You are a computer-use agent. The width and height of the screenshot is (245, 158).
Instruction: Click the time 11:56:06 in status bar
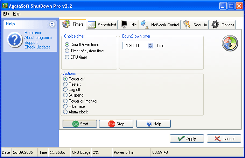pos(57,152)
